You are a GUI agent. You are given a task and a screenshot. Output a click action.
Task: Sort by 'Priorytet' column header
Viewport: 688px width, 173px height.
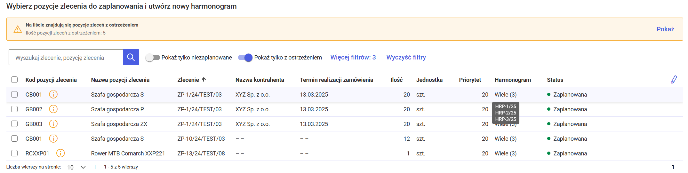[x=470, y=80]
